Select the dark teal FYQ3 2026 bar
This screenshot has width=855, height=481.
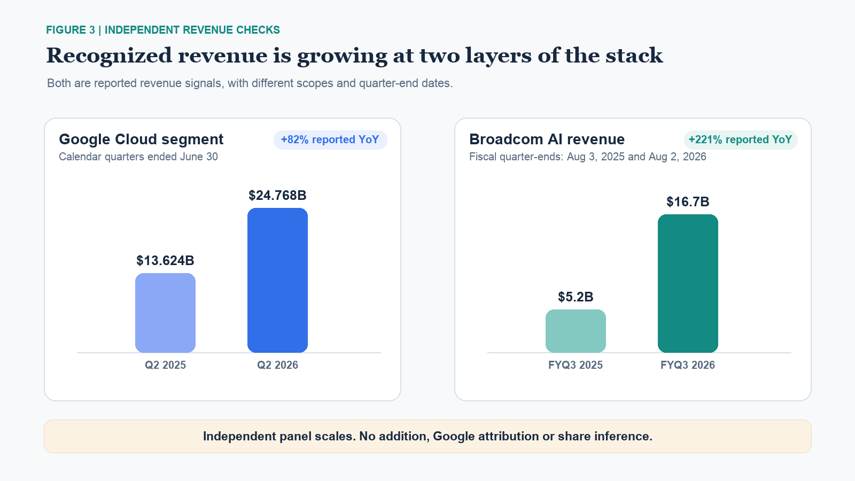tap(688, 283)
